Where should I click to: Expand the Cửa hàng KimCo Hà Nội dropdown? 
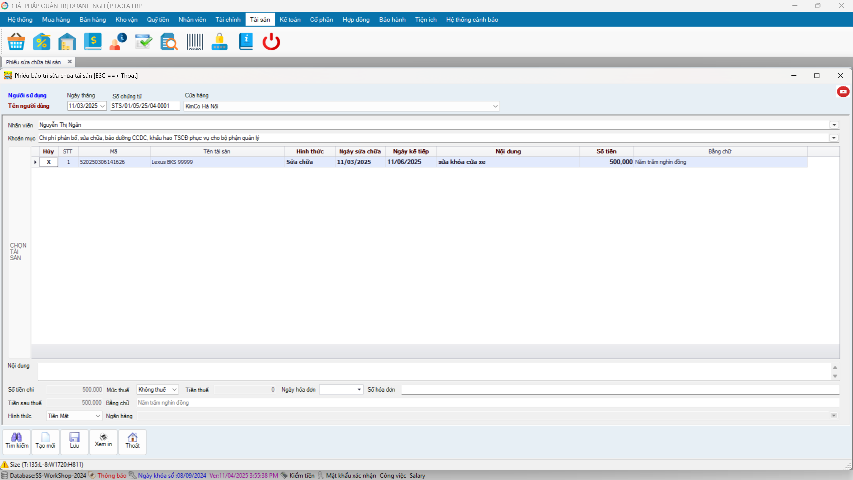click(x=495, y=106)
